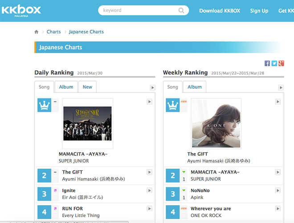The width and height of the screenshot is (294, 223).
Task: Click the Sign Up link
Action: (259, 11)
